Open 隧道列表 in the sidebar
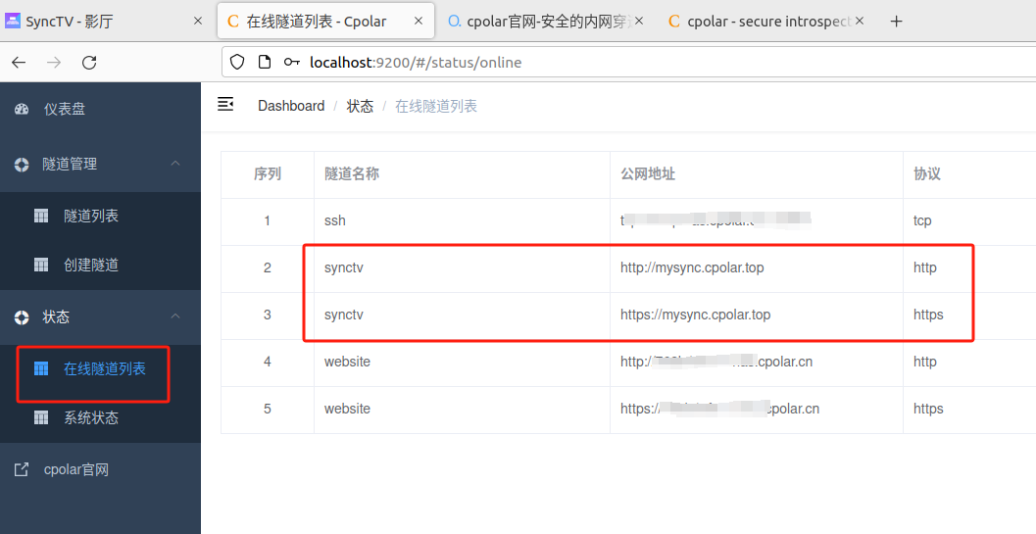 coord(100,217)
